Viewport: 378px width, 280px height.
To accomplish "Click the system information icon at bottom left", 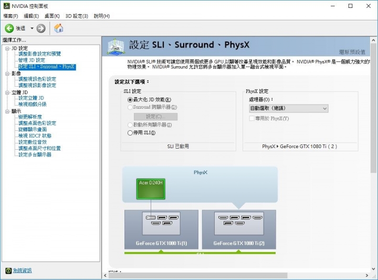I will click(8, 271).
